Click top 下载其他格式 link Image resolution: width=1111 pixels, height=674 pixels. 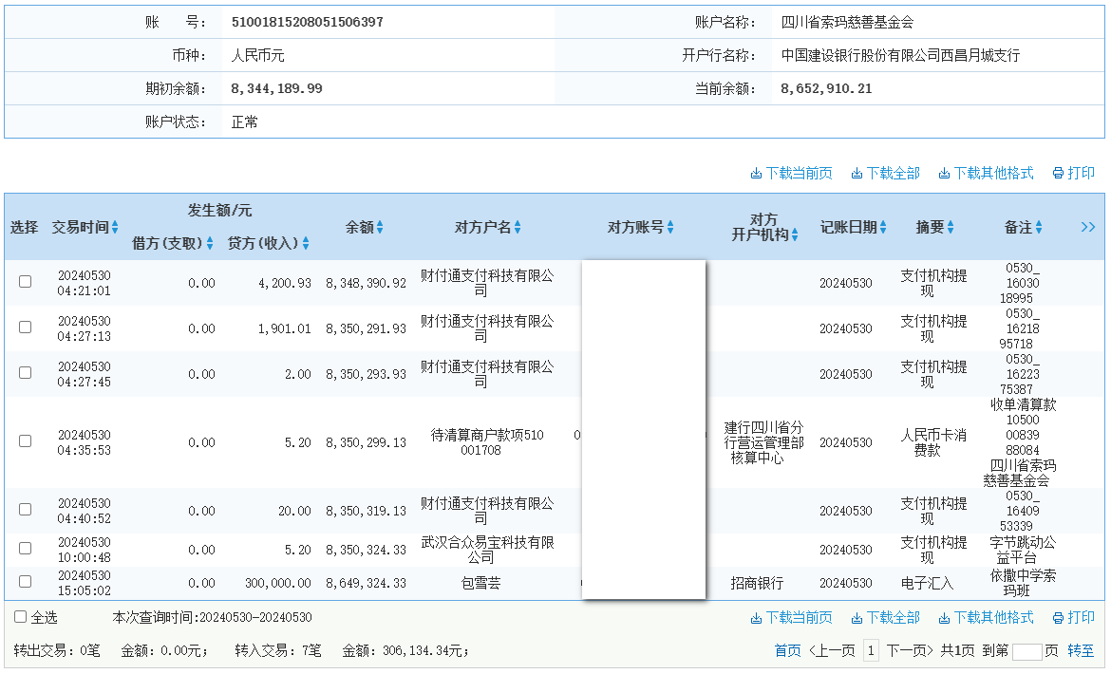click(987, 174)
